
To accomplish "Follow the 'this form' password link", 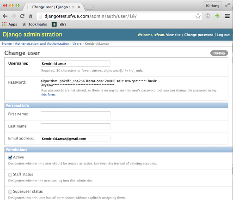I will [x=48, y=95].
